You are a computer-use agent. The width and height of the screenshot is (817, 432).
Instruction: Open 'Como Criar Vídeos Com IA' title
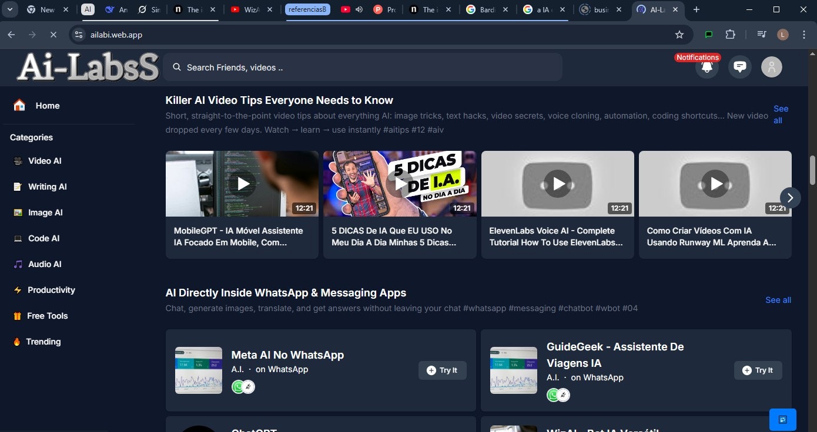pos(712,237)
